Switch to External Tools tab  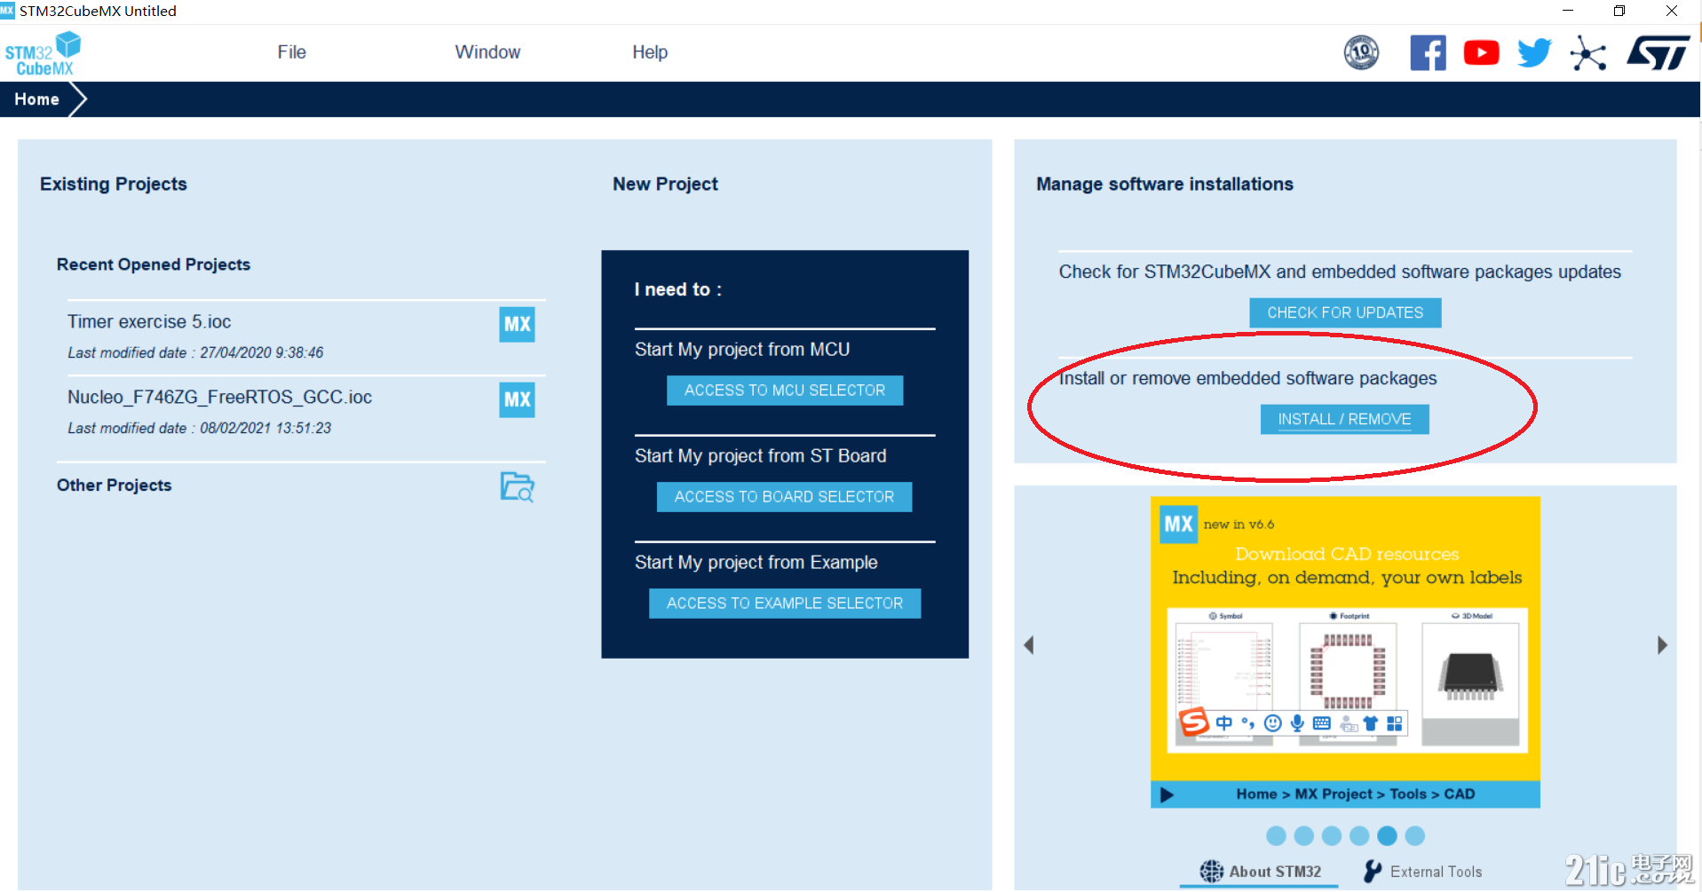click(1422, 872)
